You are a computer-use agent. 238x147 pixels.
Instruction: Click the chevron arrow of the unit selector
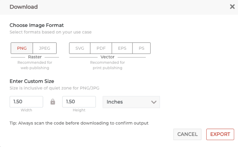(x=154, y=102)
